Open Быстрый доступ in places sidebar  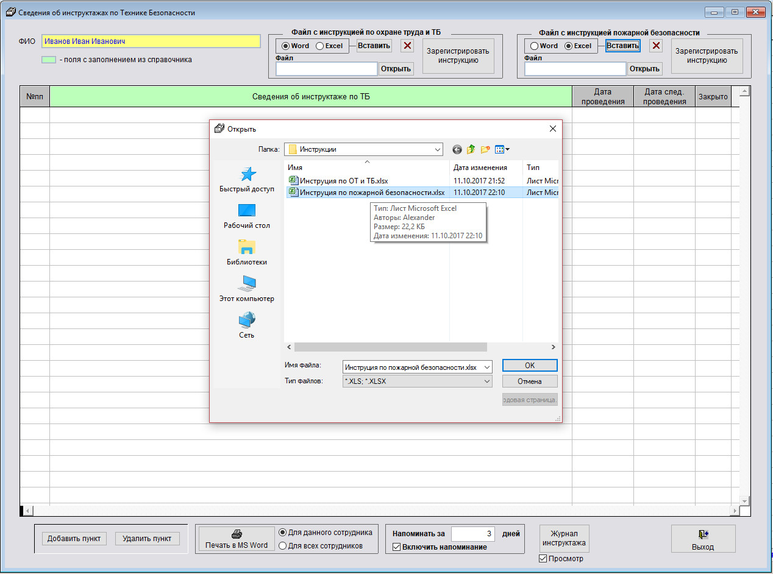click(247, 180)
